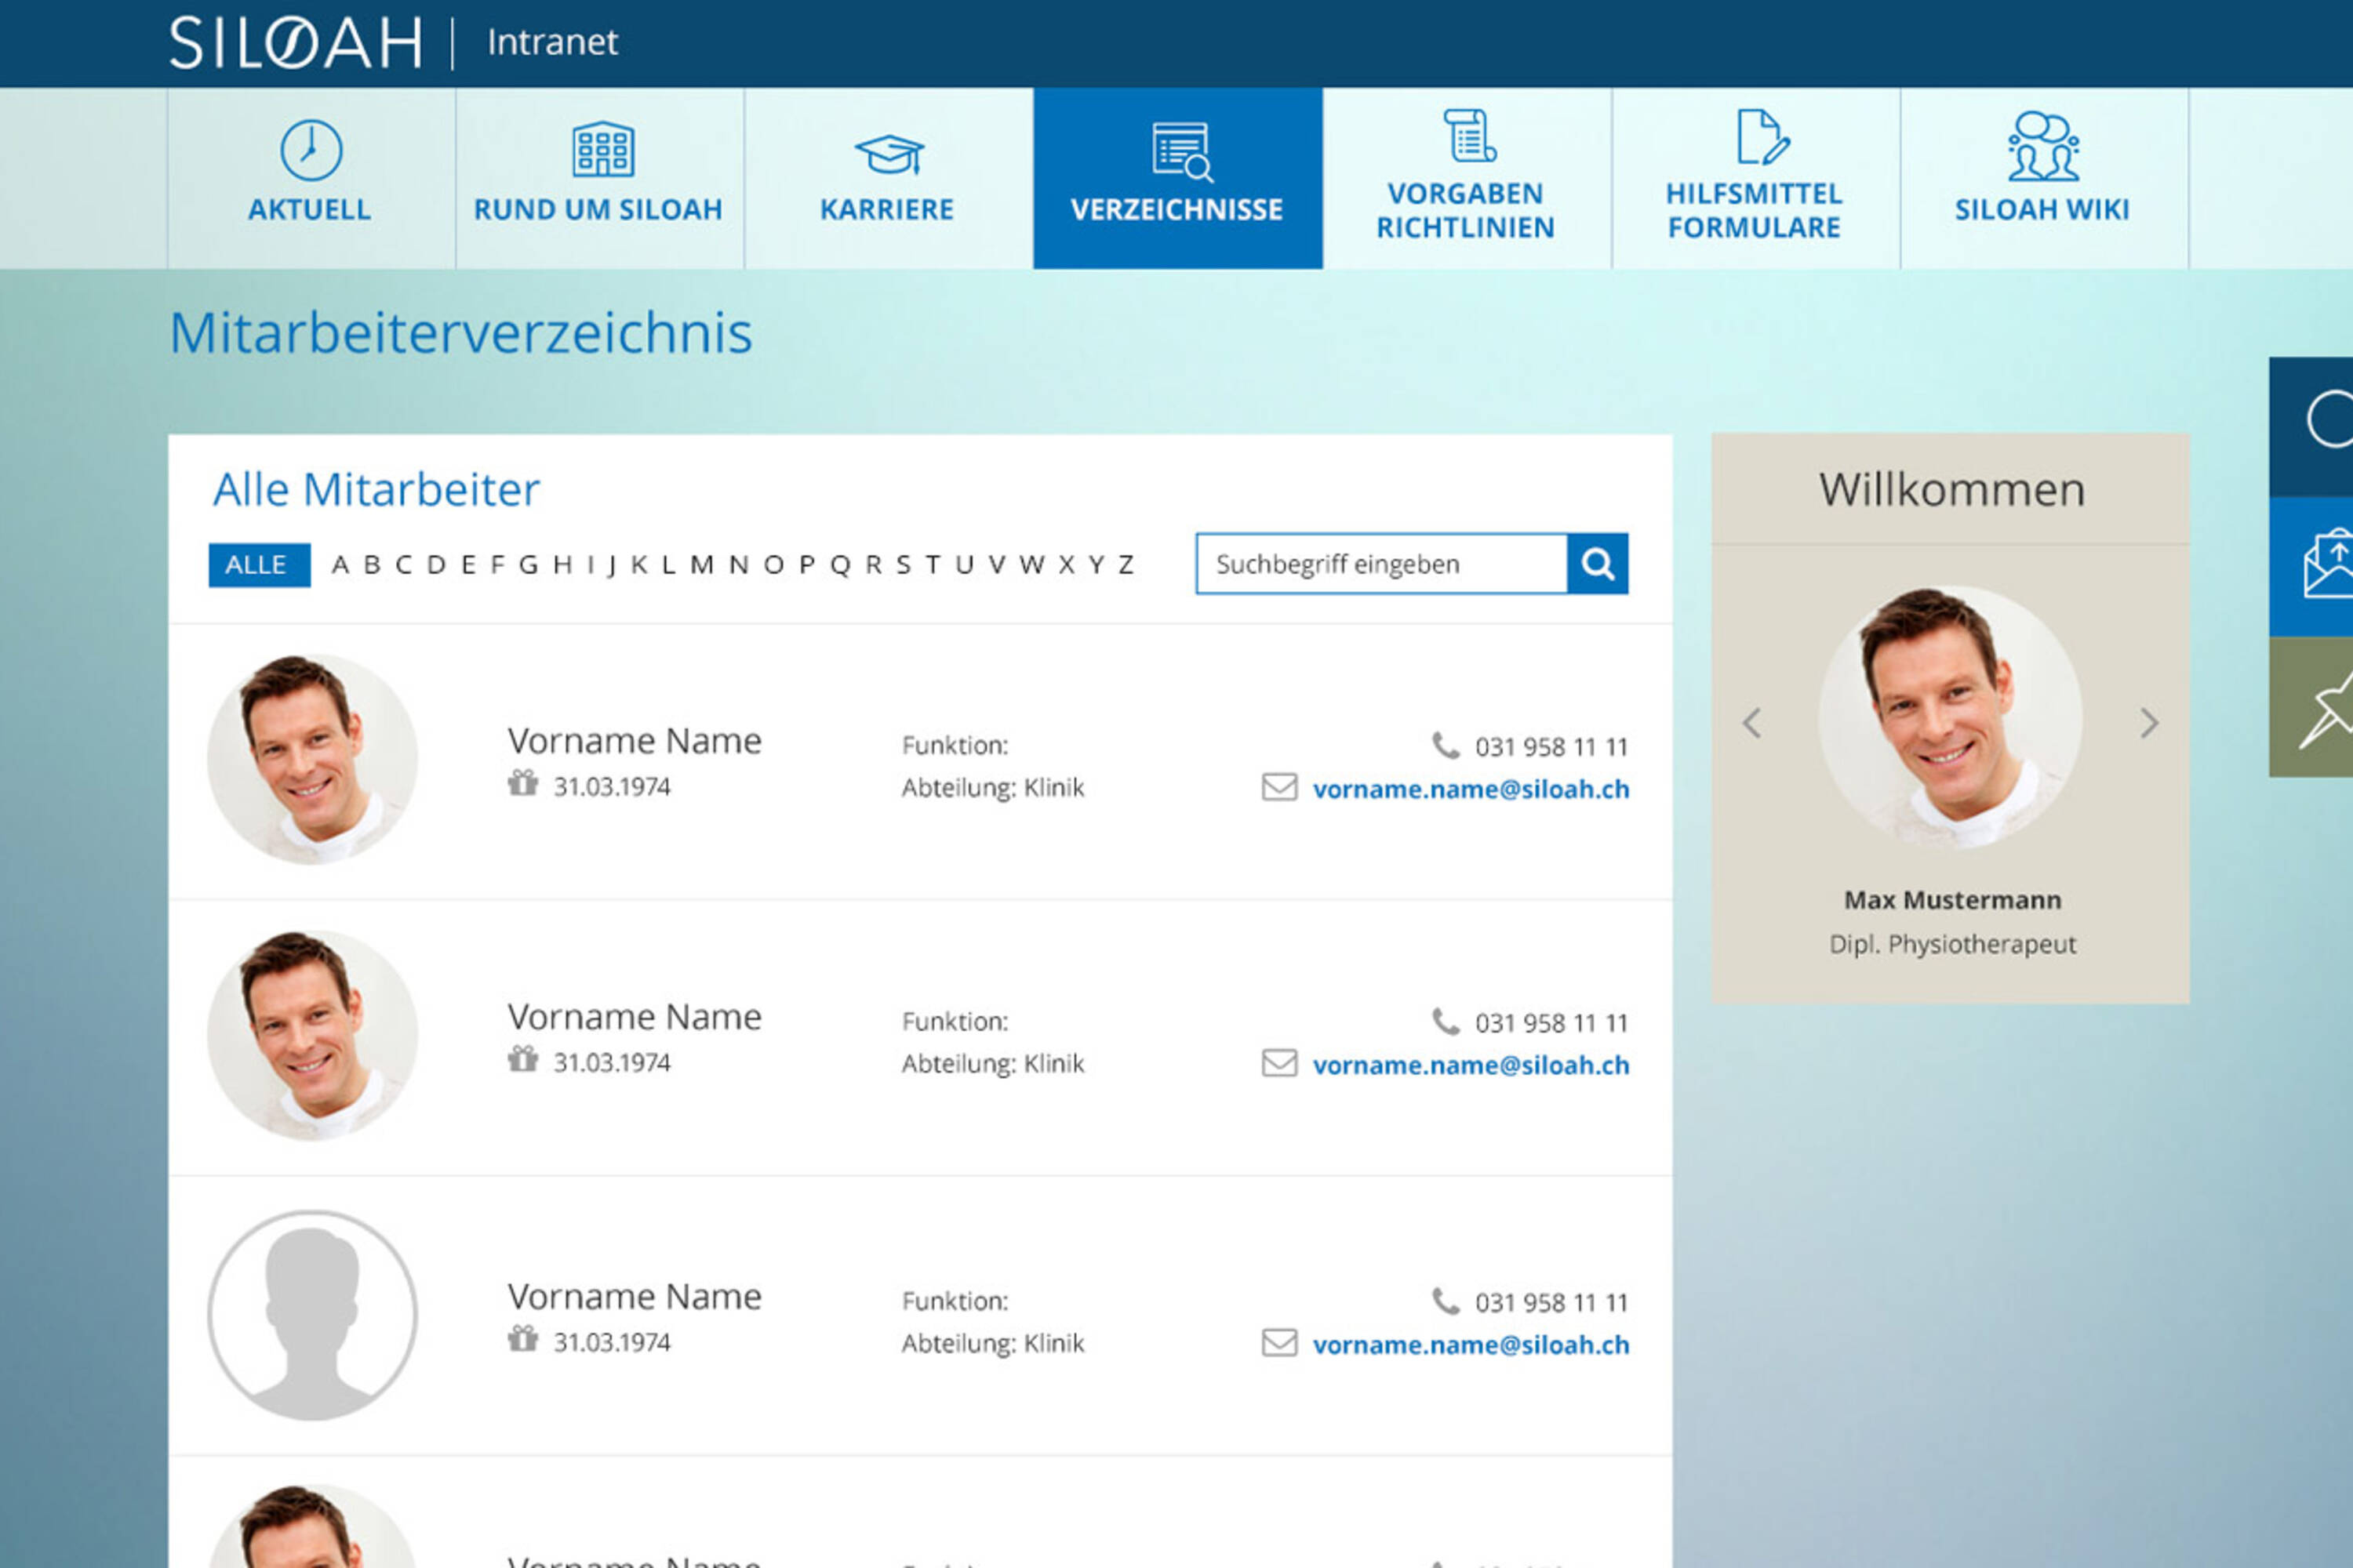The height and width of the screenshot is (1568, 2353).
Task: Filter employees by letter K
Action: pyautogui.click(x=639, y=565)
